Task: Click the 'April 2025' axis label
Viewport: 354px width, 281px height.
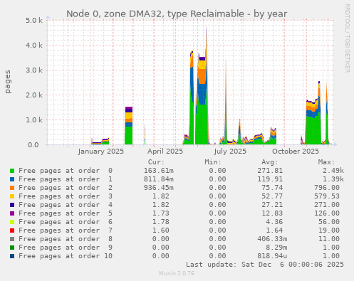Action: tap(165, 152)
